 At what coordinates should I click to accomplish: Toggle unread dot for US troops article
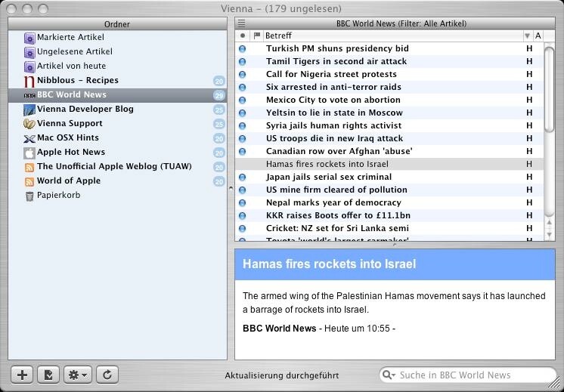point(243,138)
